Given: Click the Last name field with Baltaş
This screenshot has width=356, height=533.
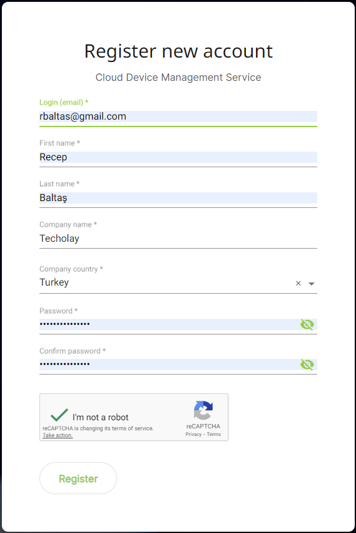Looking at the screenshot, I should point(178,198).
